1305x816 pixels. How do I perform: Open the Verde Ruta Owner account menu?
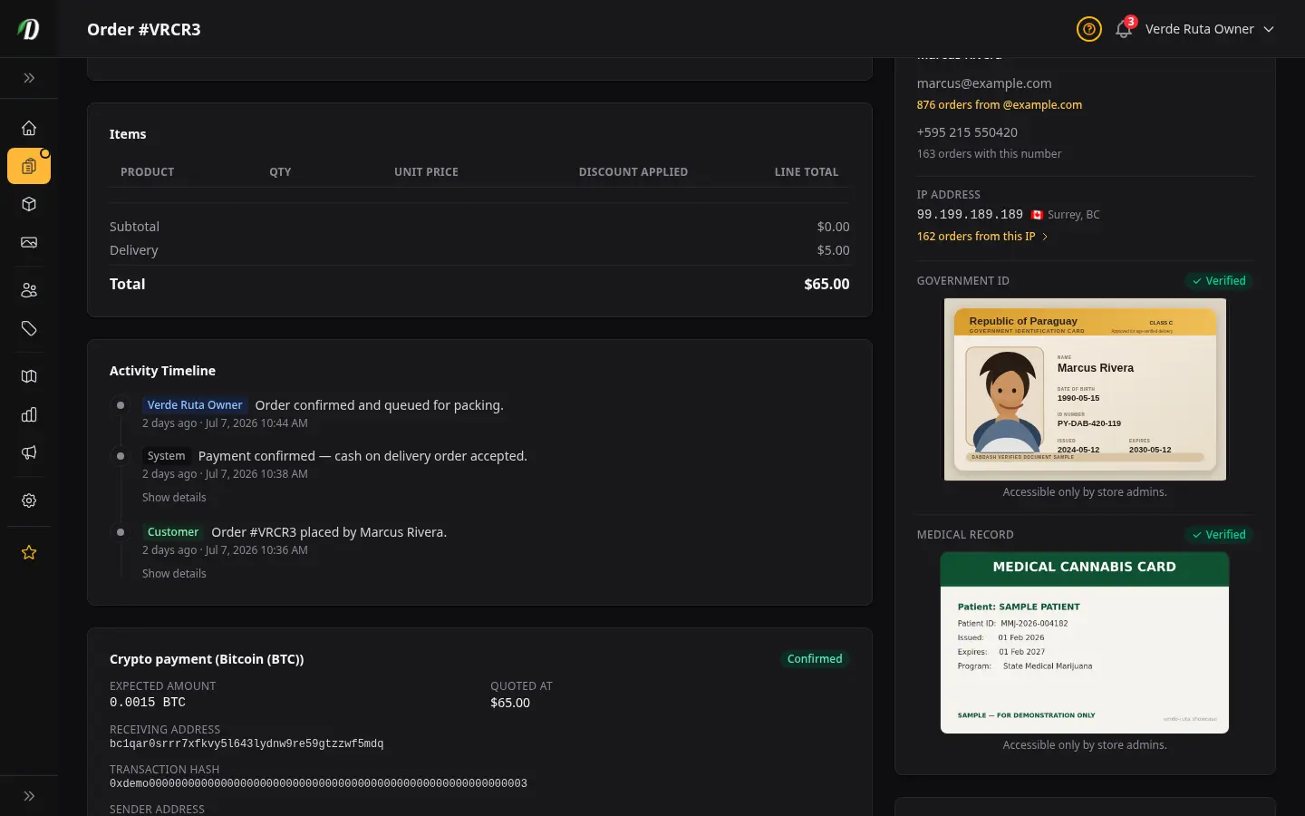tap(1210, 29)
